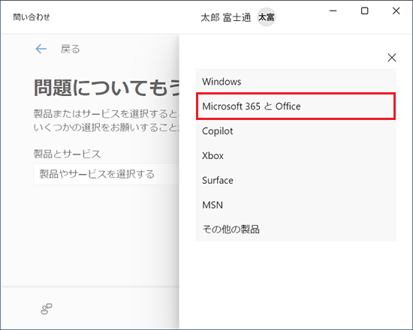This screenshot has height=330, width=413.
Task: Click the 製品とサービス label
Action: pos(67,154)
